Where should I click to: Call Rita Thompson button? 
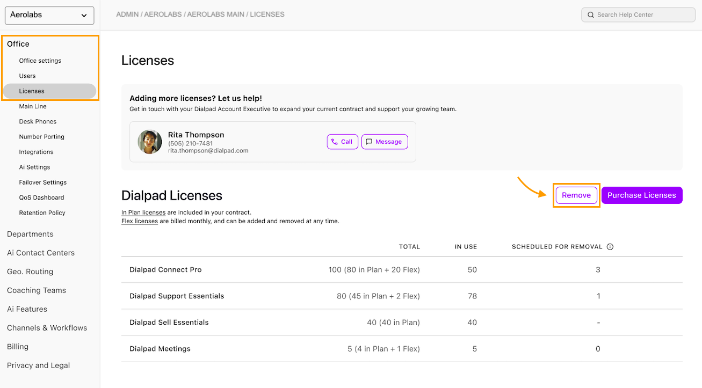click(342, 142)
